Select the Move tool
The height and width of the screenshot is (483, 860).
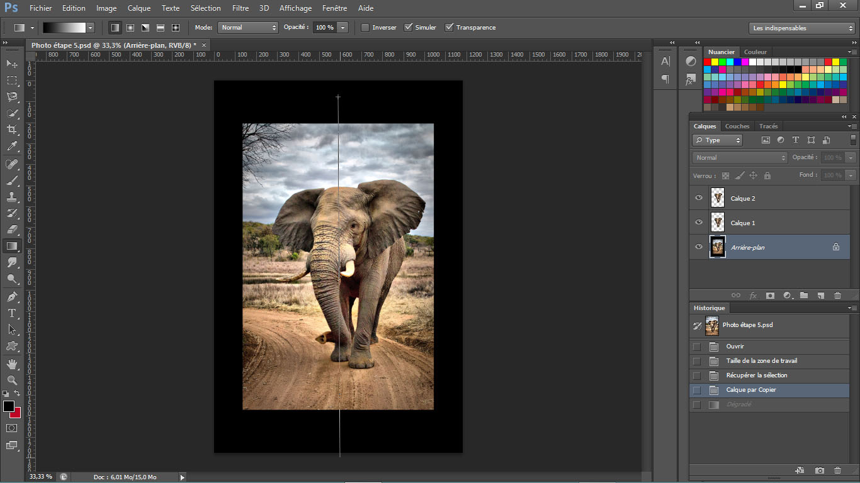(11, 64)
